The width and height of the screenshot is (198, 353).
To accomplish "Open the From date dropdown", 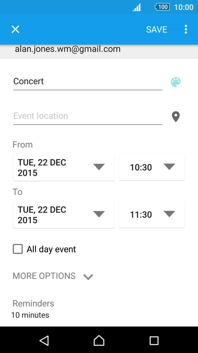I will click(63, 168).
